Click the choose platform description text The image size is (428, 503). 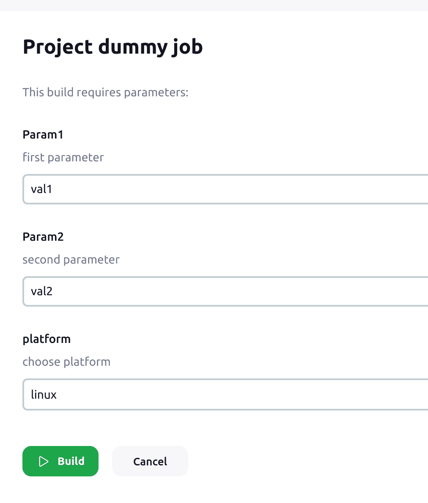pyautogui.click(x=66, y=362)
